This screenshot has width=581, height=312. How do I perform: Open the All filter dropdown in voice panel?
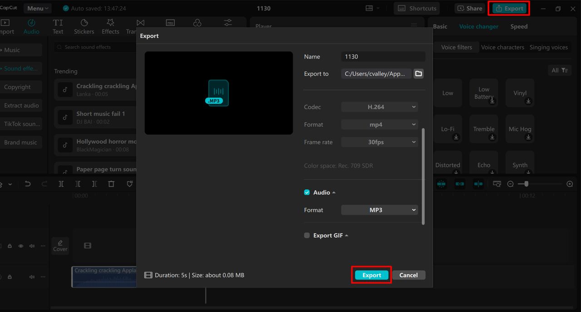[560, 70]
